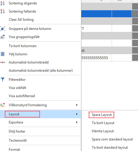Click the Visa grupperingsfält icon
Screen dimensions: 138x151
[3, 37]
